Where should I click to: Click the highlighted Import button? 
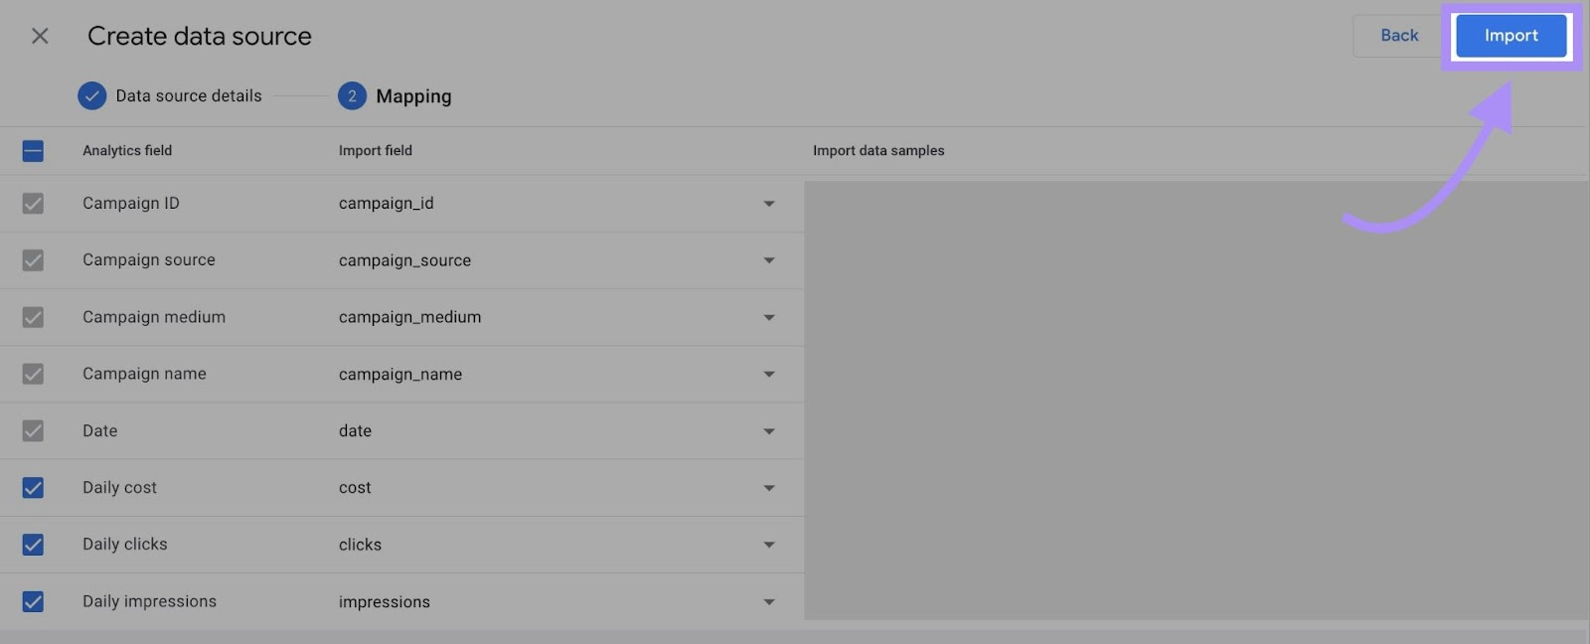click(1510, 35)
